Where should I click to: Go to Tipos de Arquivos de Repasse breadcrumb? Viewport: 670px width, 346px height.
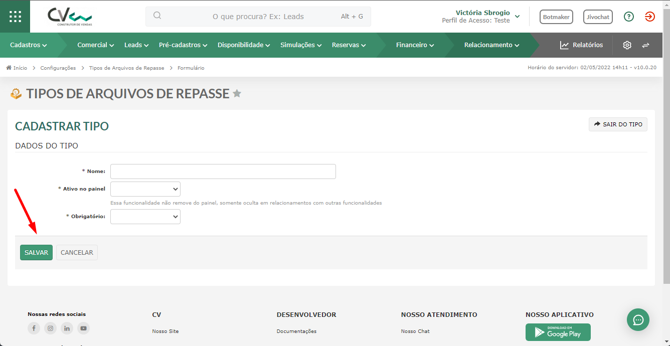coord(126,68)
